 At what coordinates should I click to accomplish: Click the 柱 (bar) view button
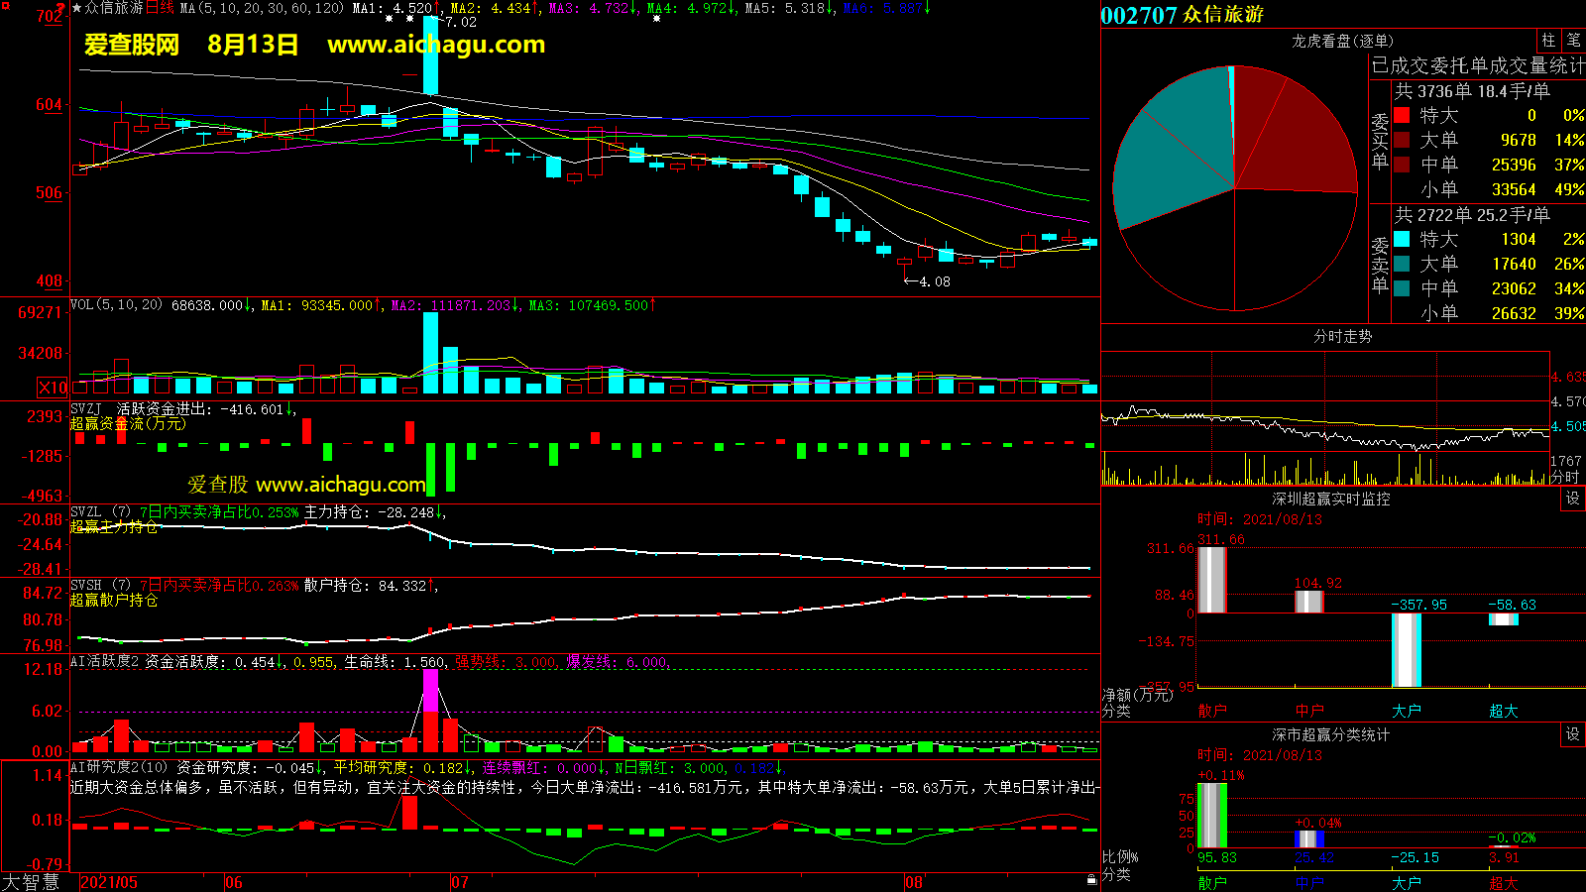point(1548,41)
